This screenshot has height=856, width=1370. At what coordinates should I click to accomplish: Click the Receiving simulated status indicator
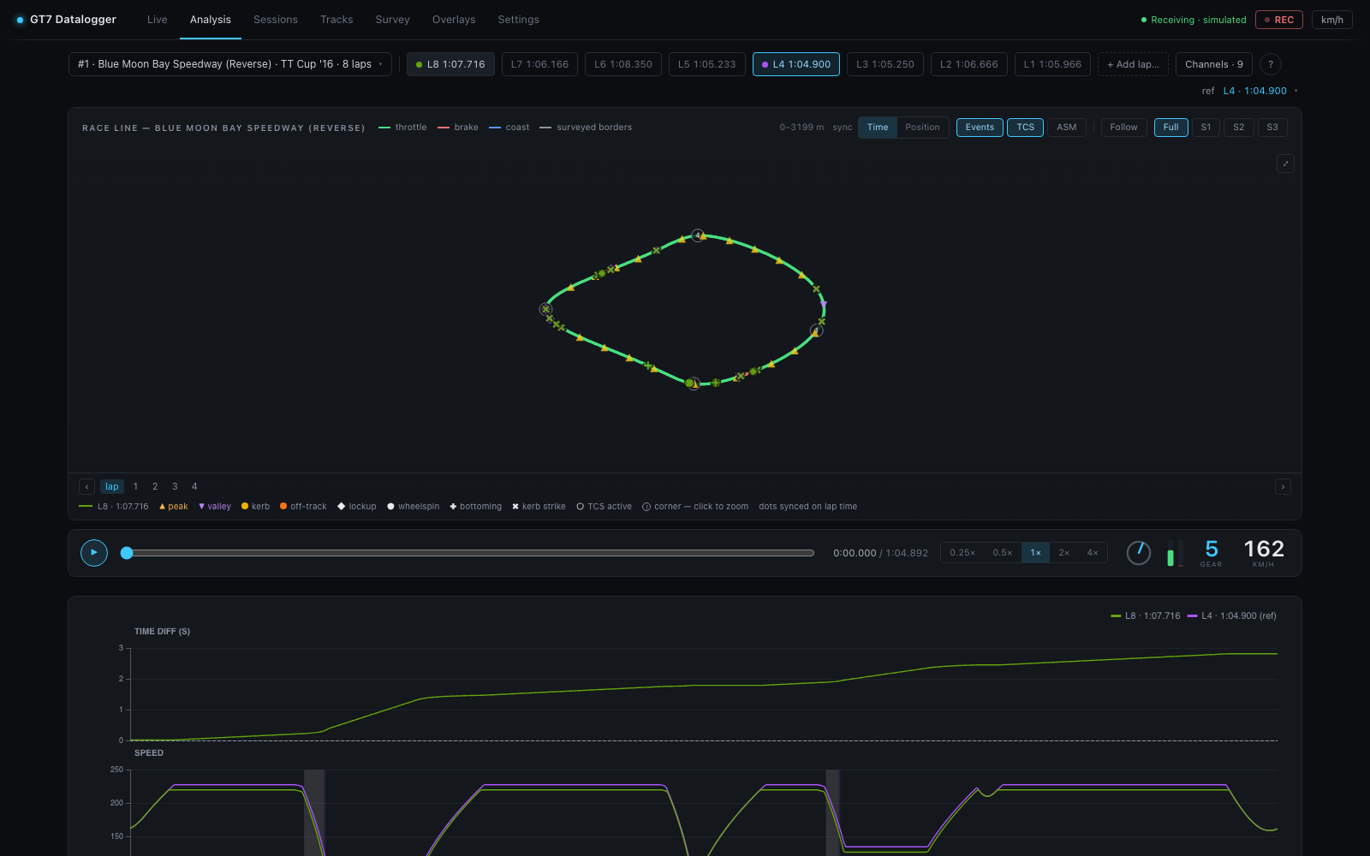pos(1194,20)
